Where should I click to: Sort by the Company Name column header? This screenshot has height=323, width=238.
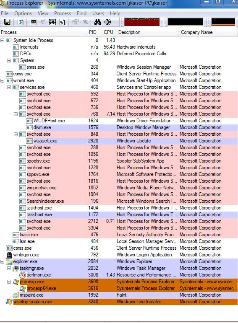208,32
